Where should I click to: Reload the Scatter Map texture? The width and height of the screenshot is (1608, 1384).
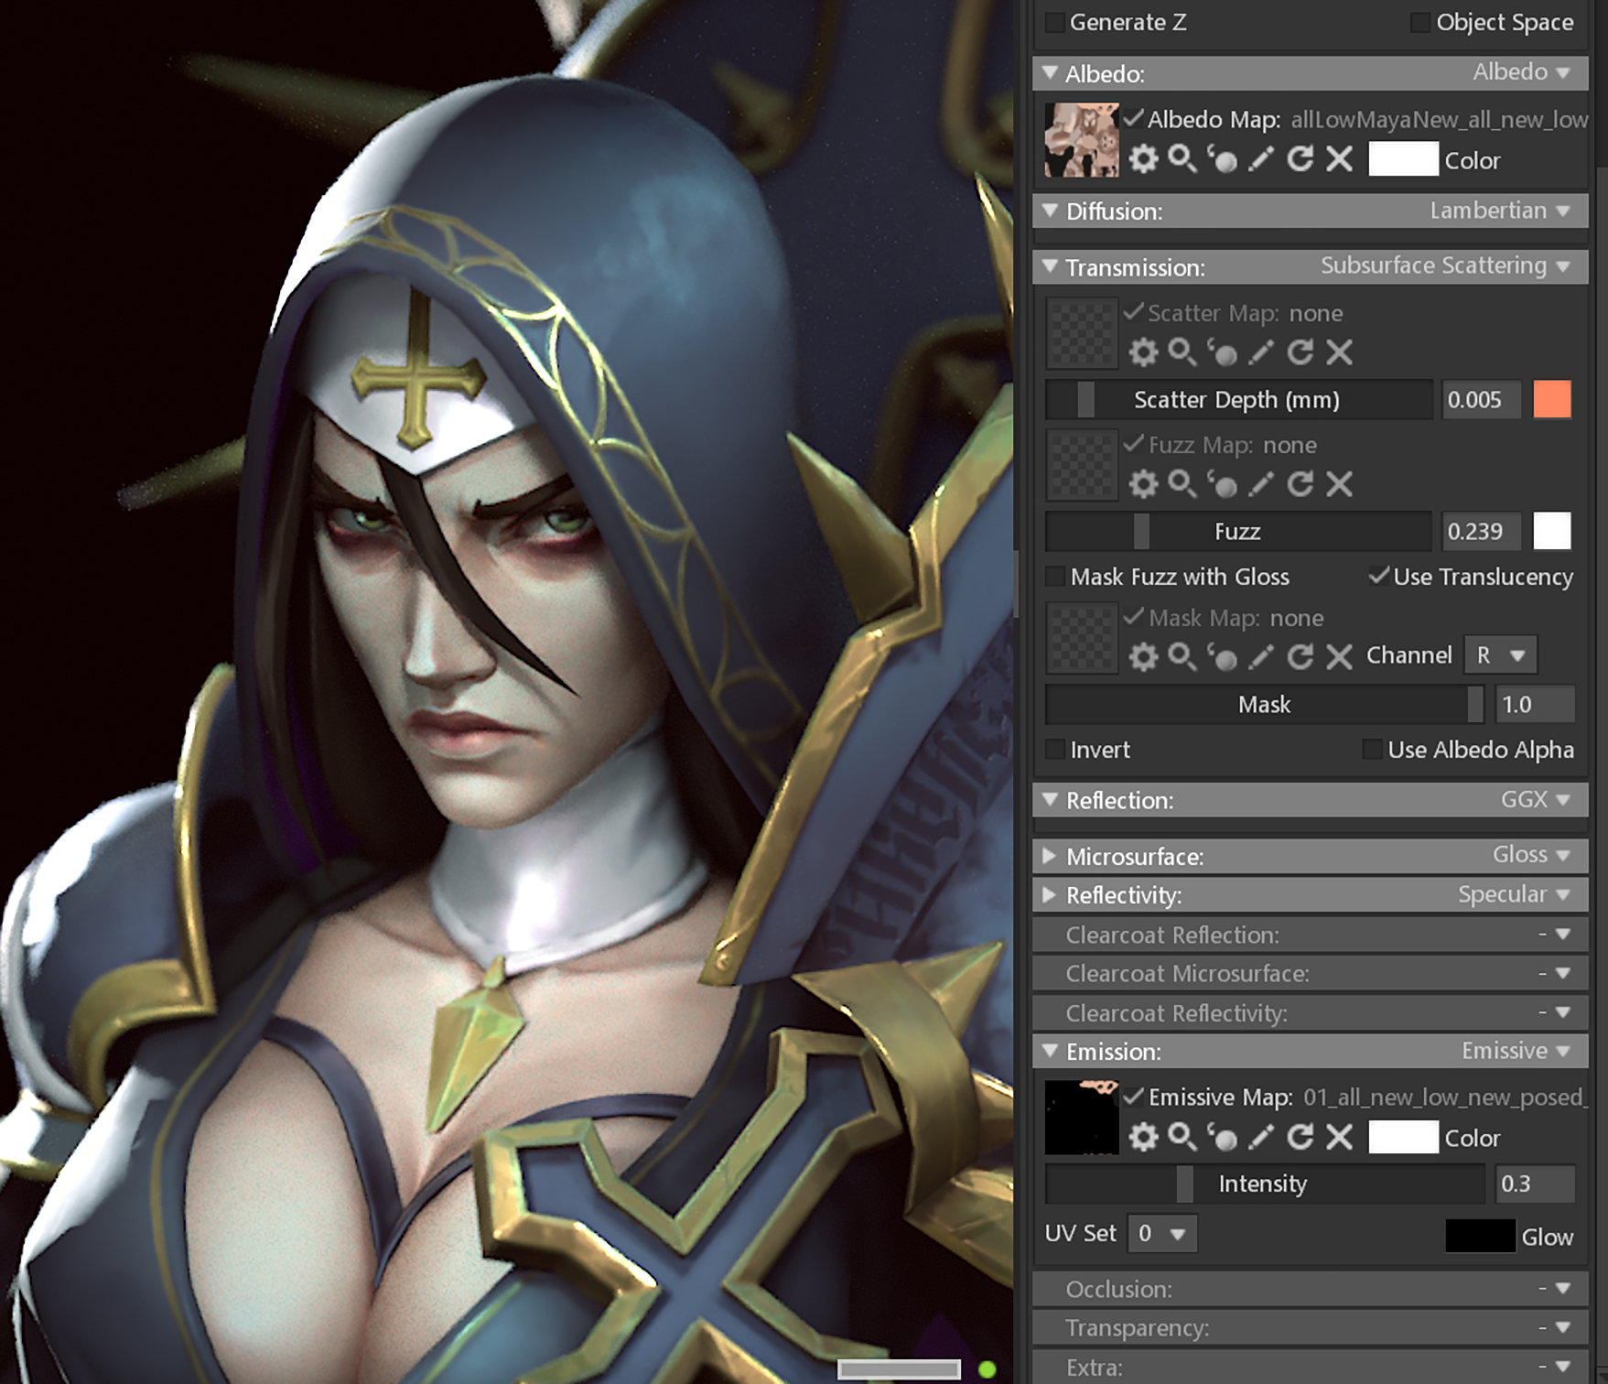pos(1300,352)
